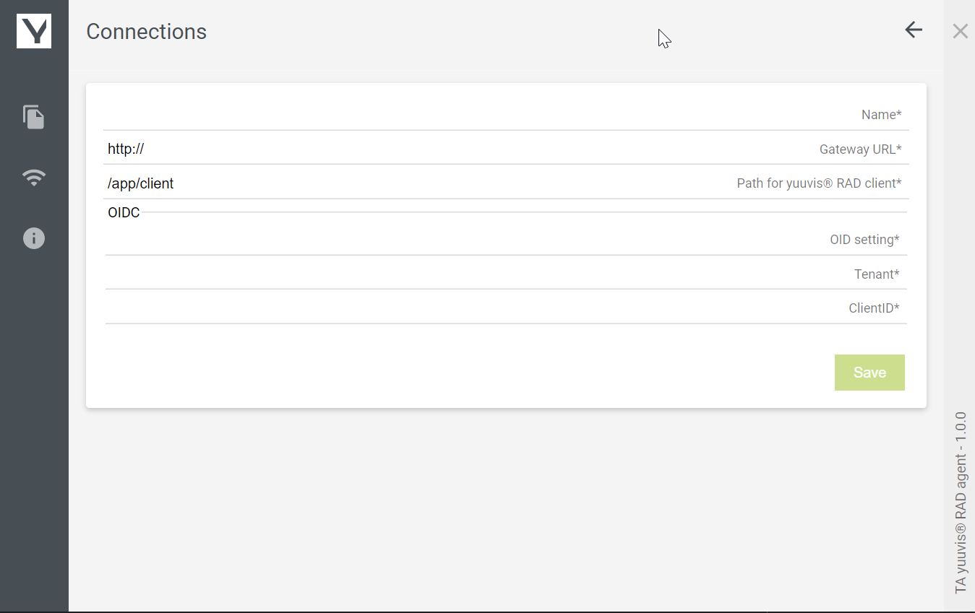Close the agent panel with X

(x=960, y=31)
